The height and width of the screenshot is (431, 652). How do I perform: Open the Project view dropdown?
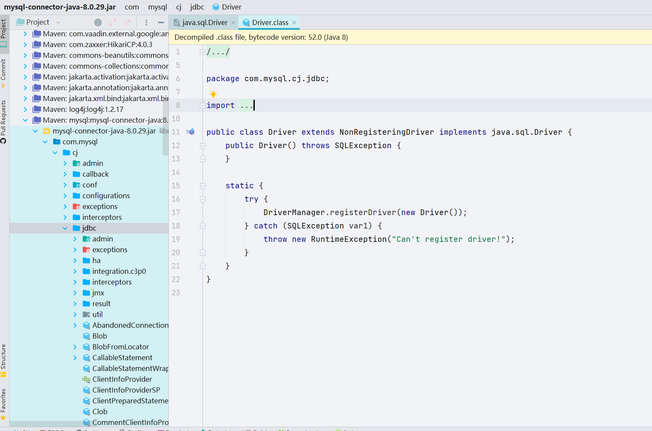point(58,22)
